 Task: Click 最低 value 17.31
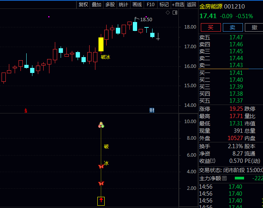tap(236, 123)
